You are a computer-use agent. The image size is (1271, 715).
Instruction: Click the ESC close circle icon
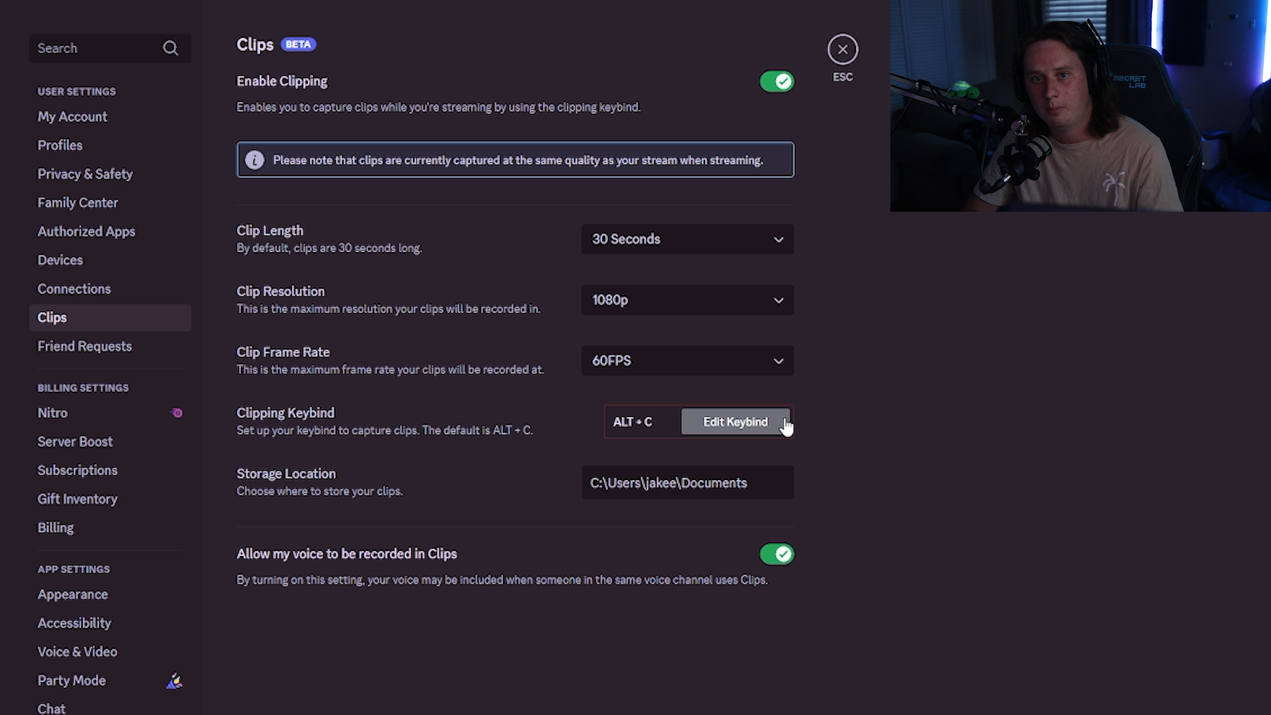pyautogui.click(x=842, y=50)
